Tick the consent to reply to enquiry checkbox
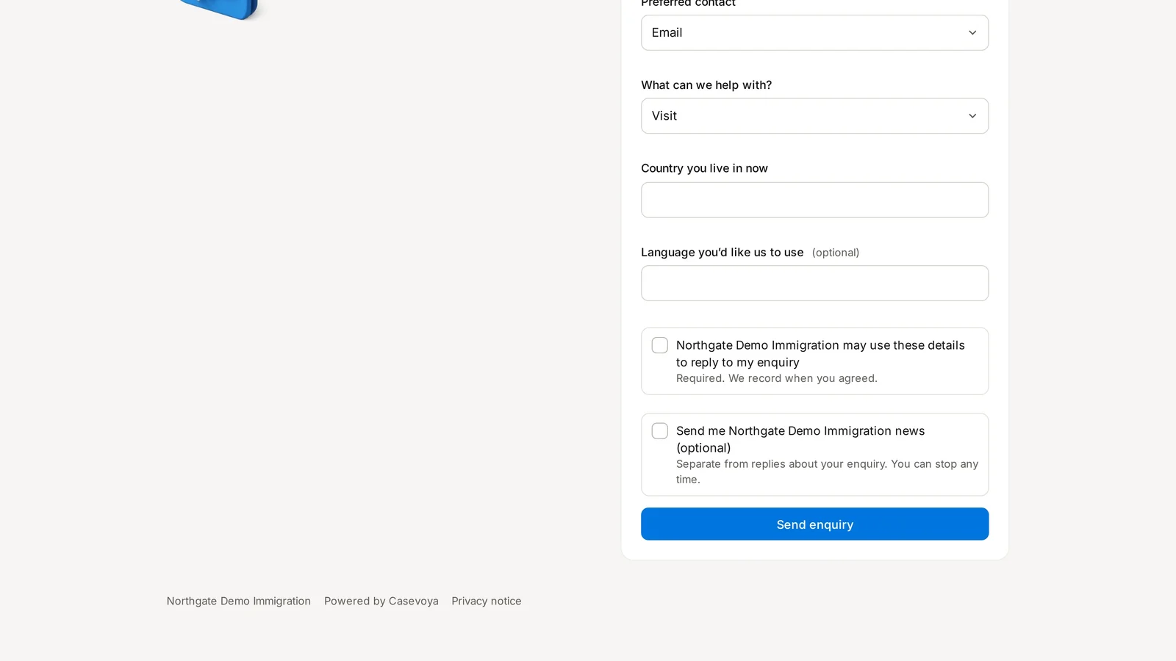 pyautogui.click(x=660, y=345)
